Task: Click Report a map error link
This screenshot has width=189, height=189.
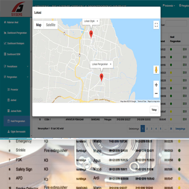Action: tap(153, 101)
